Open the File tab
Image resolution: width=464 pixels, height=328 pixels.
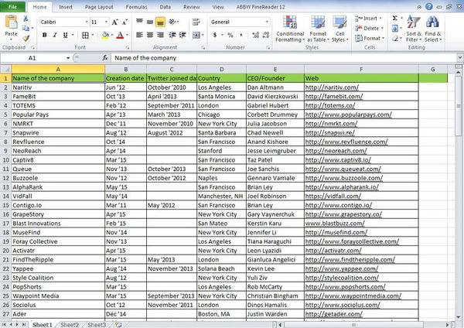point(12,7)
